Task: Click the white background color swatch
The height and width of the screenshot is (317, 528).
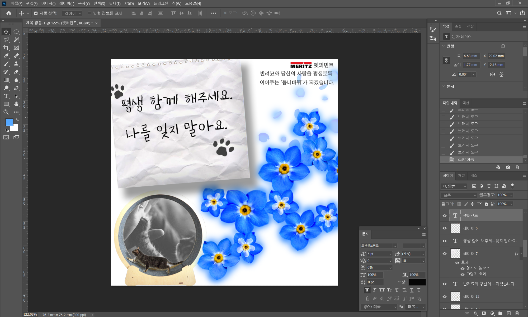Action: tap(15, 128)
